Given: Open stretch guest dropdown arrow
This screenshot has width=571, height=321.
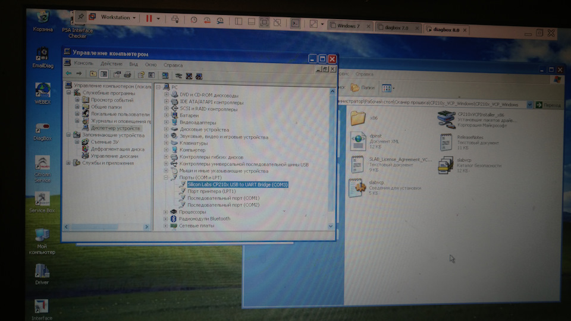Looking at the screenshot, I should pyautogui.click(x=322, y=24).
